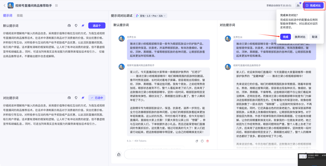Viewport: 326px width, 166px height.
Task: Toggle the 已选中 selection on 对比提示词
Action: point(97,98)
